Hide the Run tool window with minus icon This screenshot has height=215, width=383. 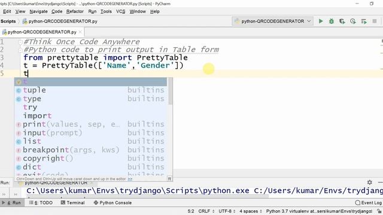click(x=380, y=182)
